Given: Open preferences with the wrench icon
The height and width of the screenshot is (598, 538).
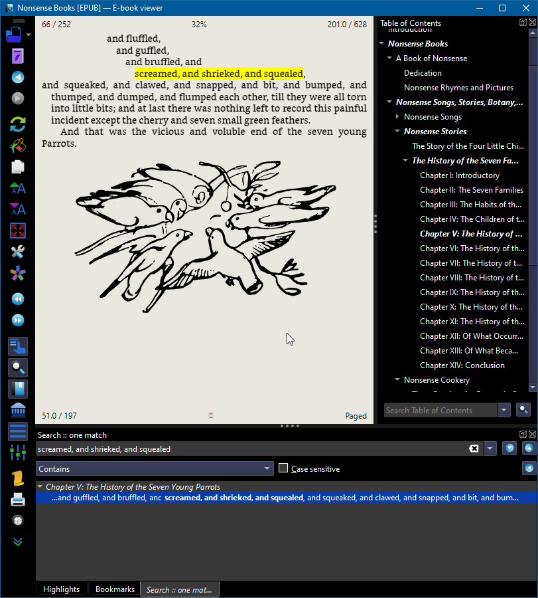Looking at the screenshot, I should click(x=17, y=252).
